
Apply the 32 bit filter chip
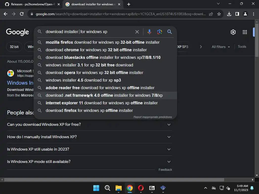coord(14,47)
